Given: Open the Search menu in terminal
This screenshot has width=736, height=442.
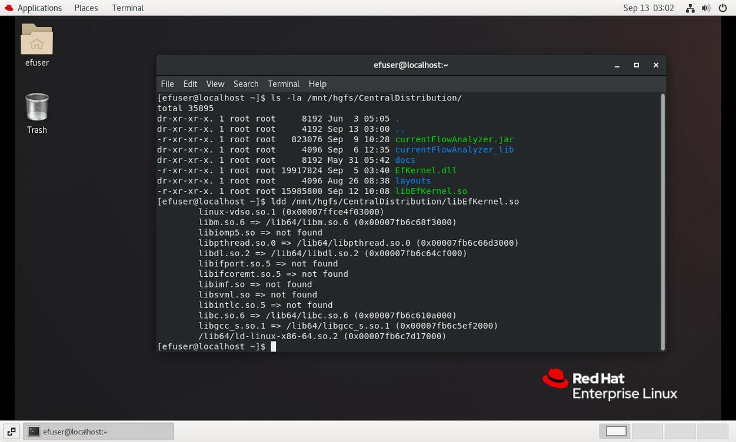Looking at the screenshot, I should [245, 84].
